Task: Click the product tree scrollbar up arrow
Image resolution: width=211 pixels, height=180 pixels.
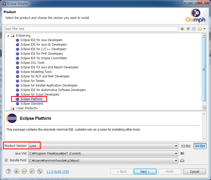Action: [x=204, y=36]
